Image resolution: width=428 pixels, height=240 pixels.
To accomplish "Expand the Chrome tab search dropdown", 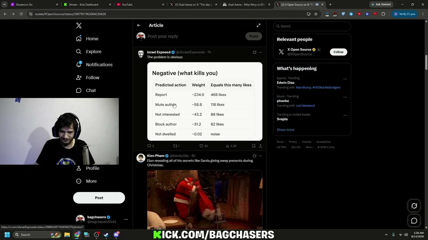I will pos(4,4).
